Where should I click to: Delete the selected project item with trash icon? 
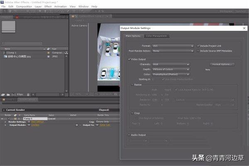[28, 95]
